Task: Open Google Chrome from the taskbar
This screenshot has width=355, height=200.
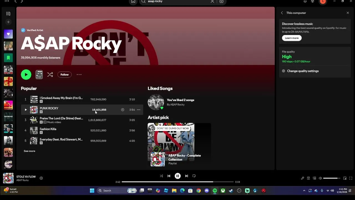Action: 199,191
